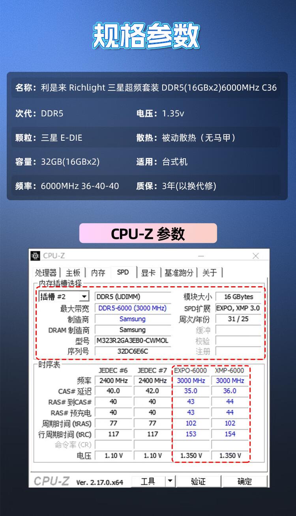Click the EXPO, XMP 3.0 value
This screenshot has width=296, height=516.
239,308
